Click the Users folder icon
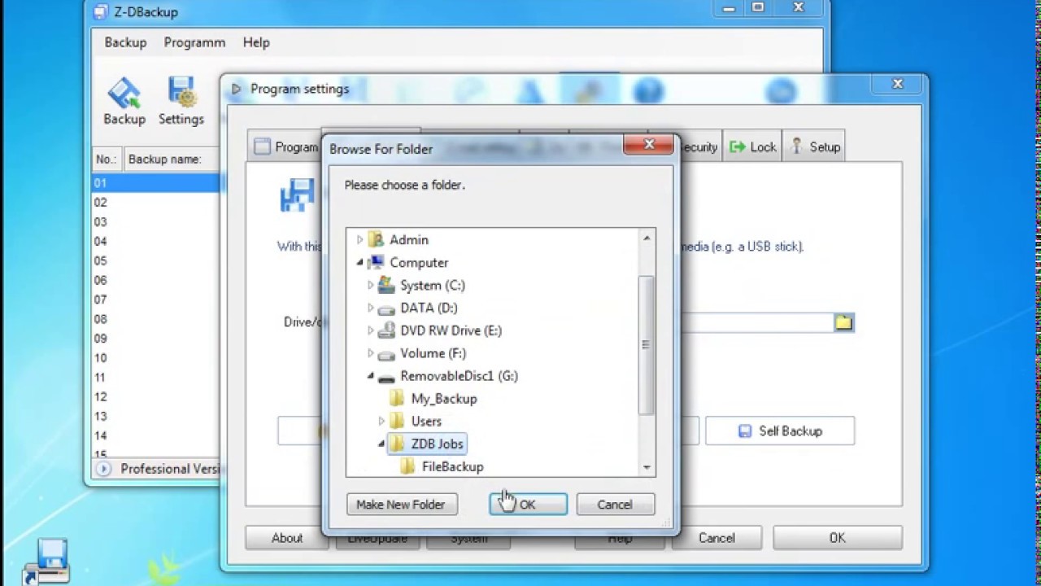Viewport: 1041px width, 586px height. click(397, 422)
